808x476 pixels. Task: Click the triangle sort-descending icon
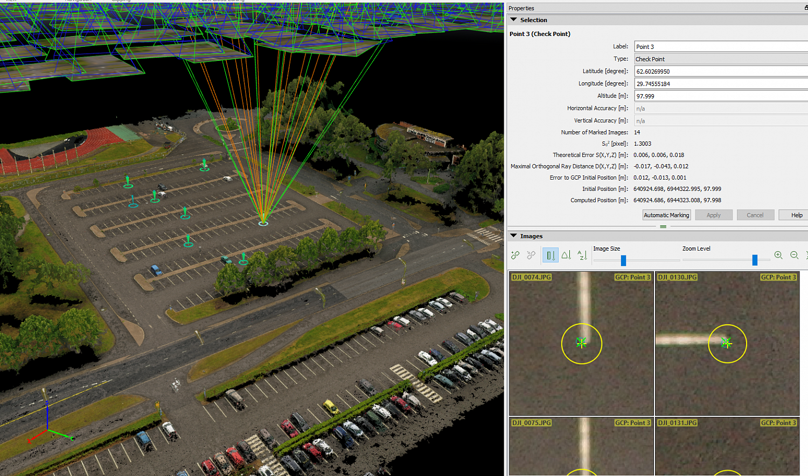[566, 254]
